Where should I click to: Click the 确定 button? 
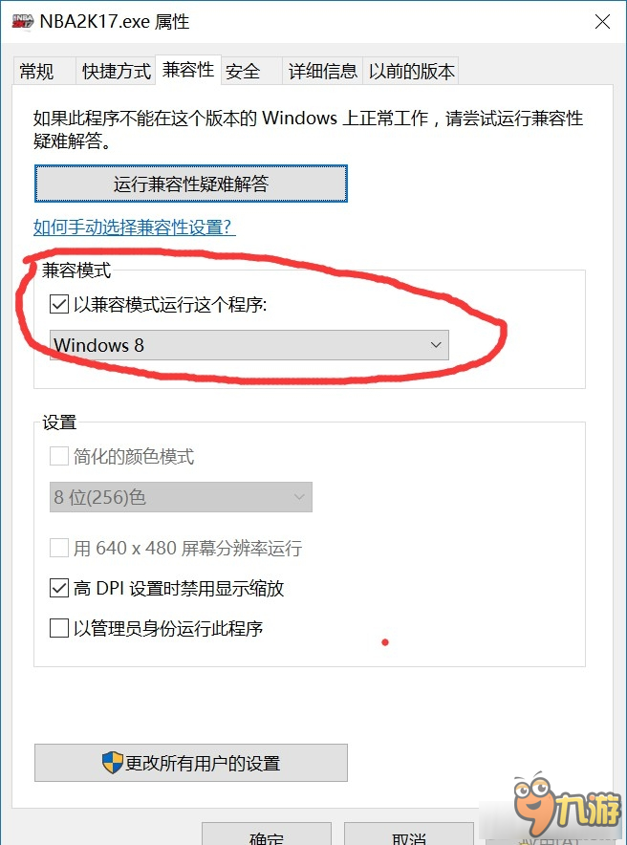(x=267, y=834)
